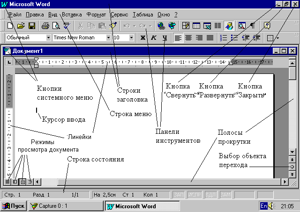Screen dimensions: 300x212
Task: Apply a numbered list
Action: point(224,37)
